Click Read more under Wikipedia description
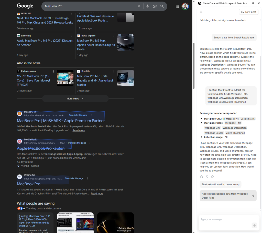Viewport: 262px width, 233px height. (97, 194)
